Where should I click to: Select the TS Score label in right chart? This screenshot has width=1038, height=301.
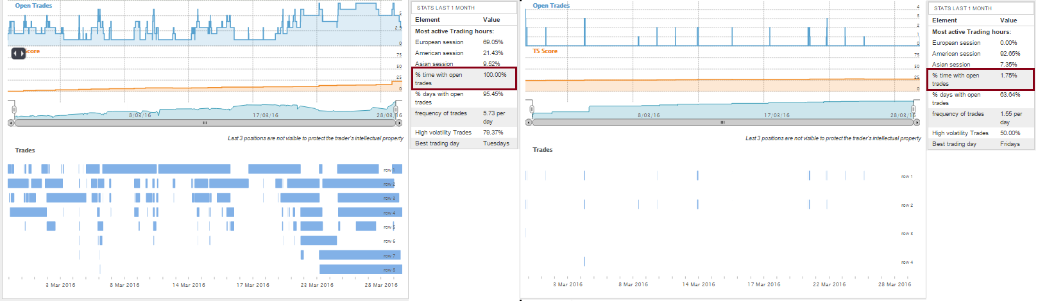pos(545,51)
